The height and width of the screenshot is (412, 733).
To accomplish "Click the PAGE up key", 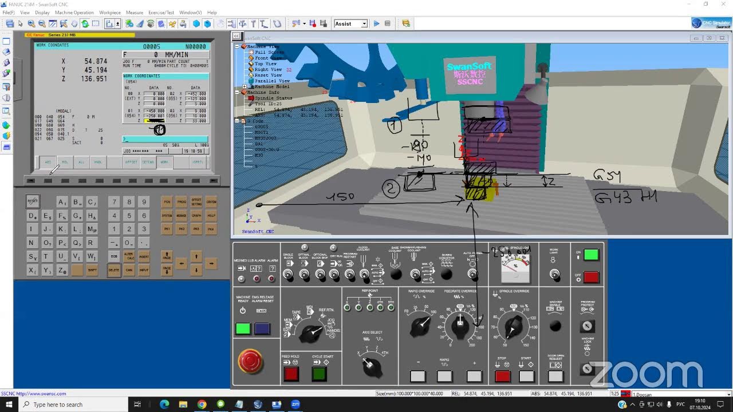I will [x=167, y=256].
